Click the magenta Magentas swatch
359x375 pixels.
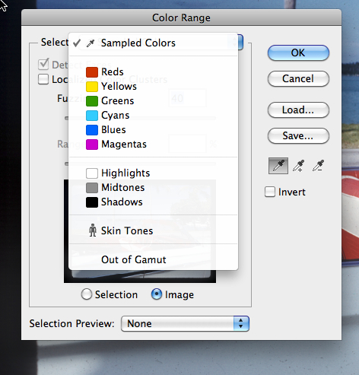(92, 145)
